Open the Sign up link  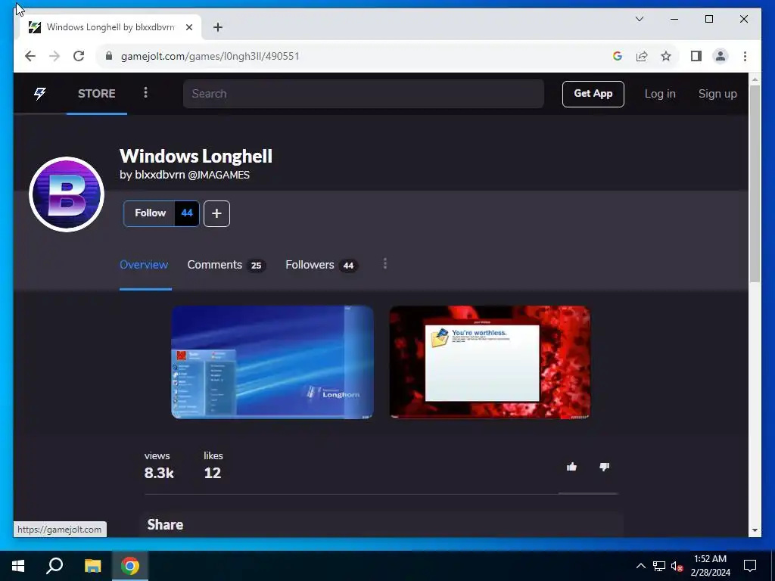coord(717,94)
